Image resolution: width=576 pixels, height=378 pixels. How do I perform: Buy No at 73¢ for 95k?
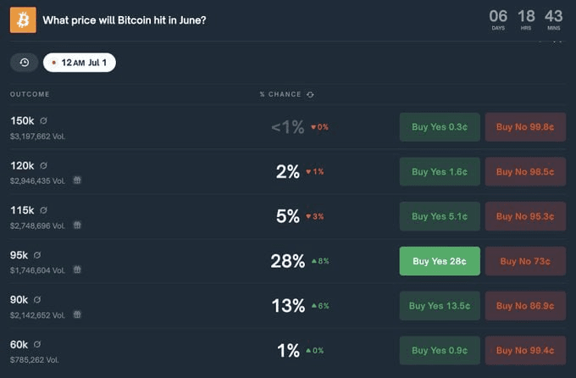click(525, 261)
